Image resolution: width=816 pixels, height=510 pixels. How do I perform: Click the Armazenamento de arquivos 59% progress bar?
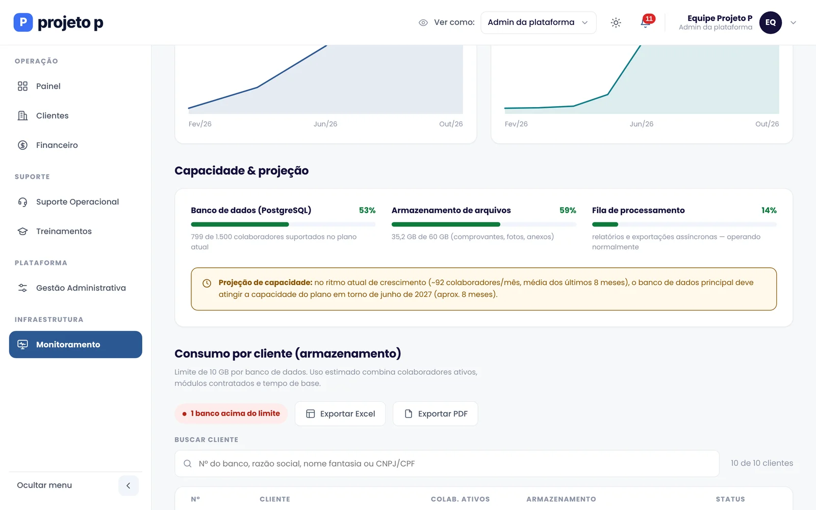(483, 224)
